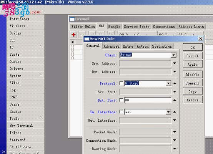Close the New NAT Rule dialog
Screen dimensions: 213x154
click(x=200, y=39)
